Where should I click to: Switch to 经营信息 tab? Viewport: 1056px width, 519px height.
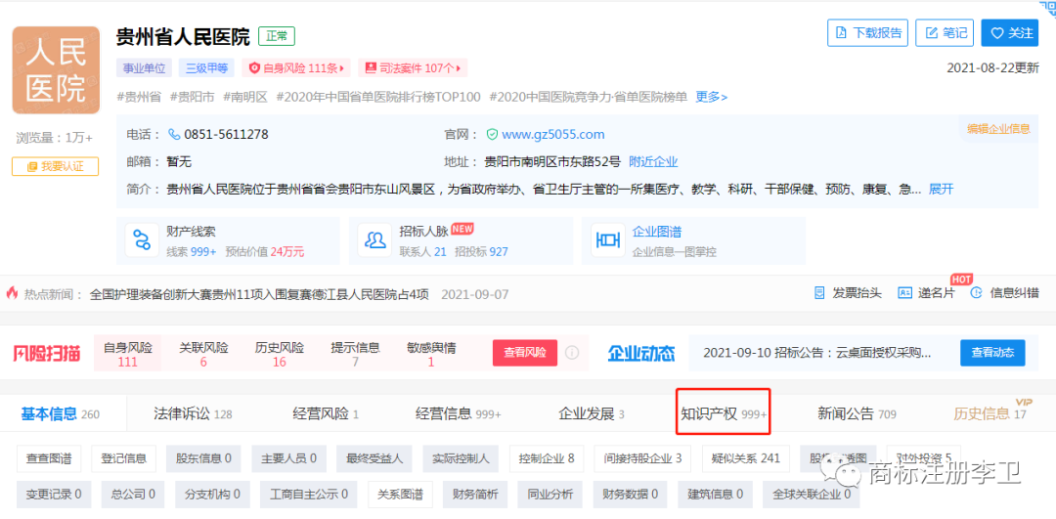pos(458,413)
